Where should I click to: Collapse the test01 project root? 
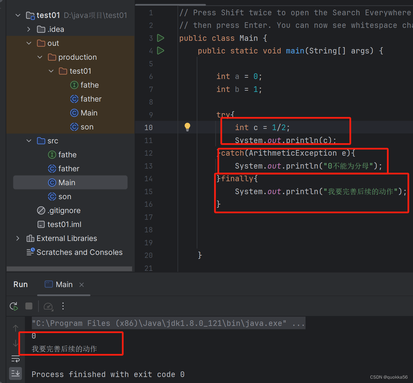coord(18,15)
